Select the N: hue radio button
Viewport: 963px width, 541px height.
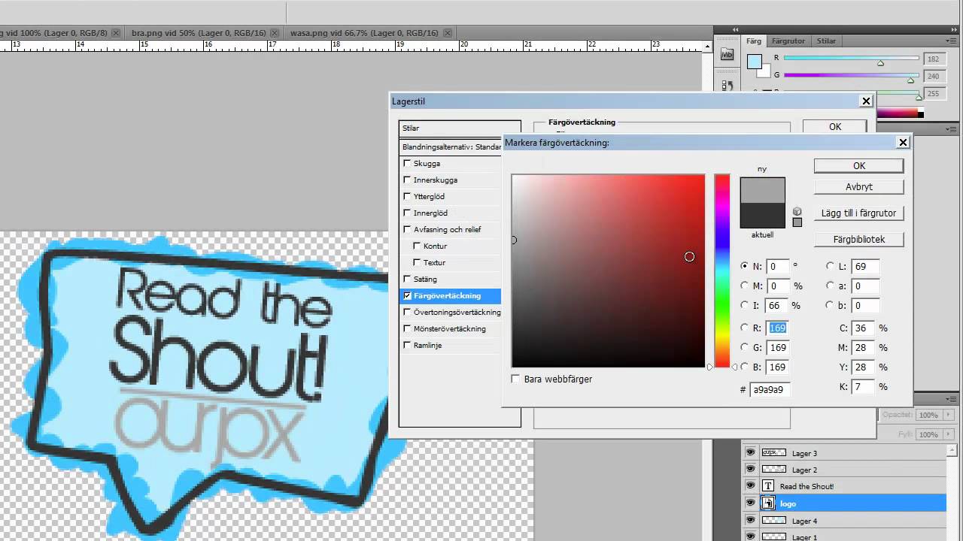point(745,266)
